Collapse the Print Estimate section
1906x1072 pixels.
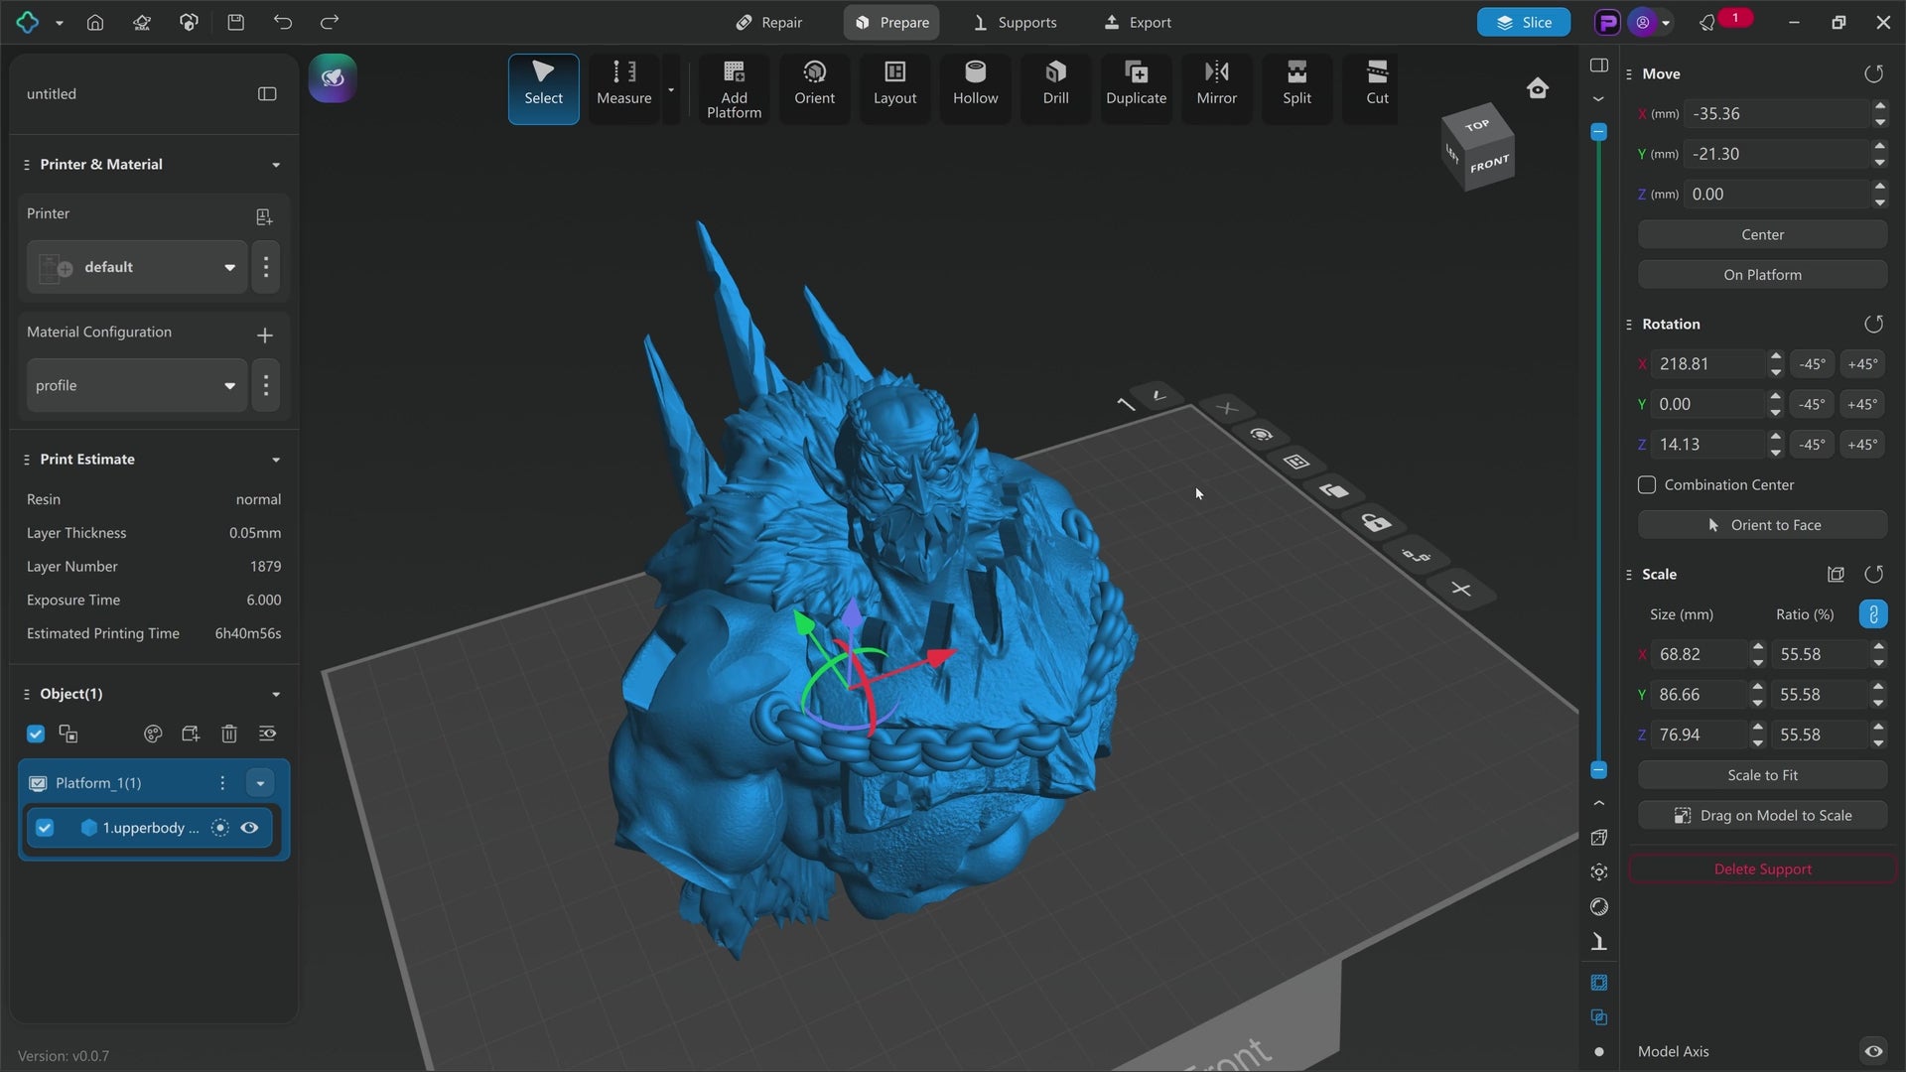pos(276,460)
